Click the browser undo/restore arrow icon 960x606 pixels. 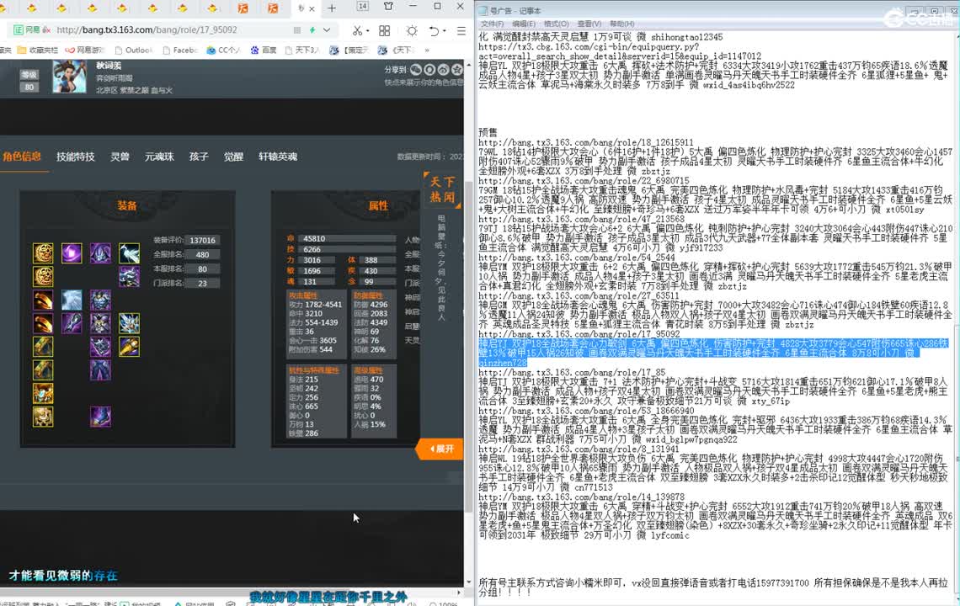coord(434,30)
